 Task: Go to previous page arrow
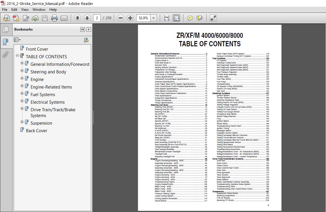[77, 18]
